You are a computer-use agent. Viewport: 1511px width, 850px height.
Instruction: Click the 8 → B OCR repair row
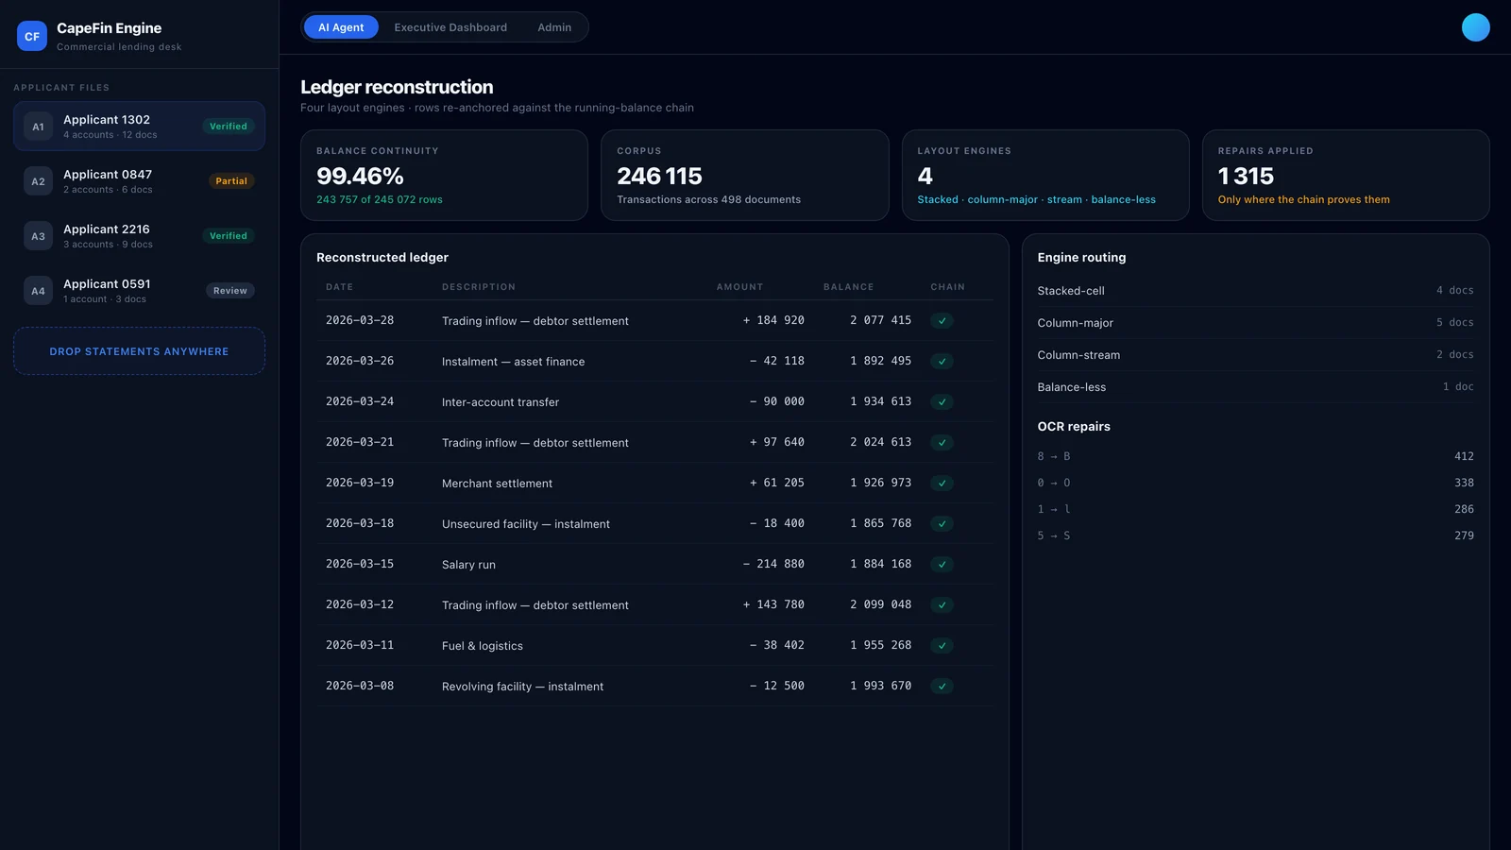click(x=1255, y=456)
